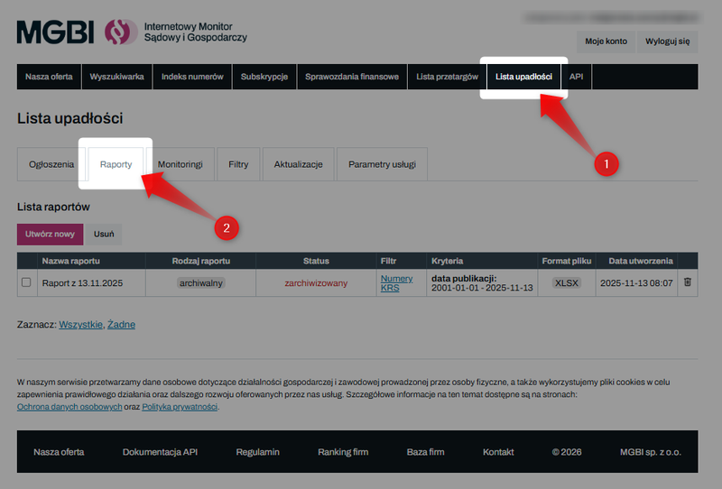Click the Usuń button
Image resolution: width=722 pixels, height=489 pixels.
104,234
